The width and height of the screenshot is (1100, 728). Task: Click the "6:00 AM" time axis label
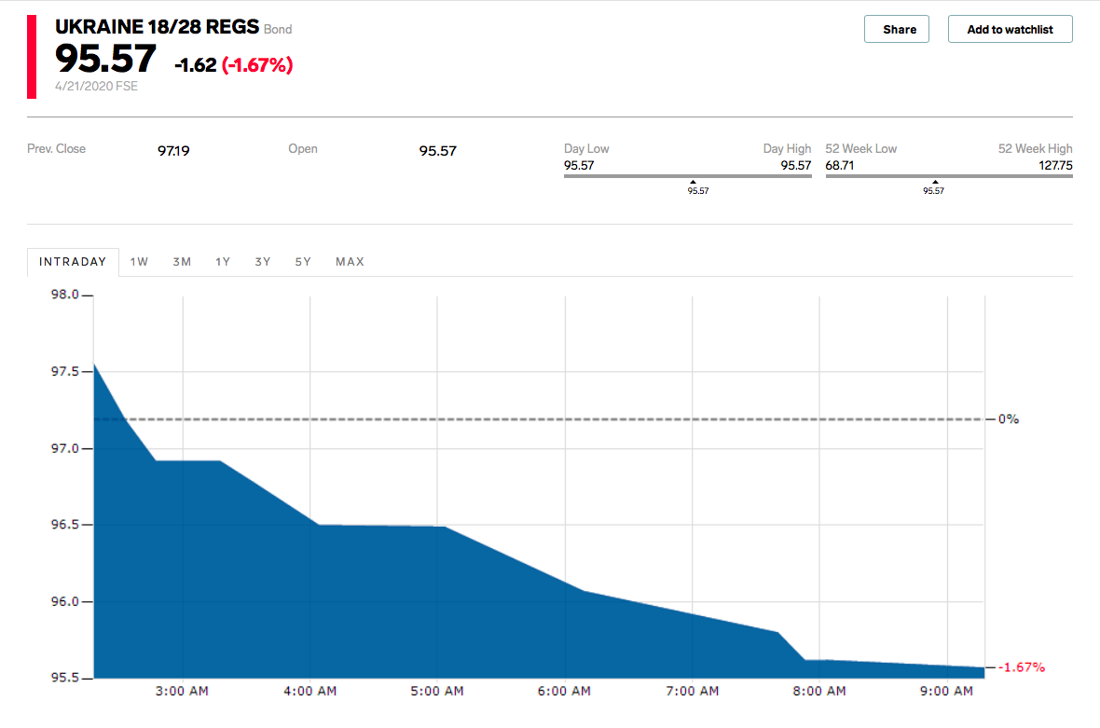pos(565,691)
